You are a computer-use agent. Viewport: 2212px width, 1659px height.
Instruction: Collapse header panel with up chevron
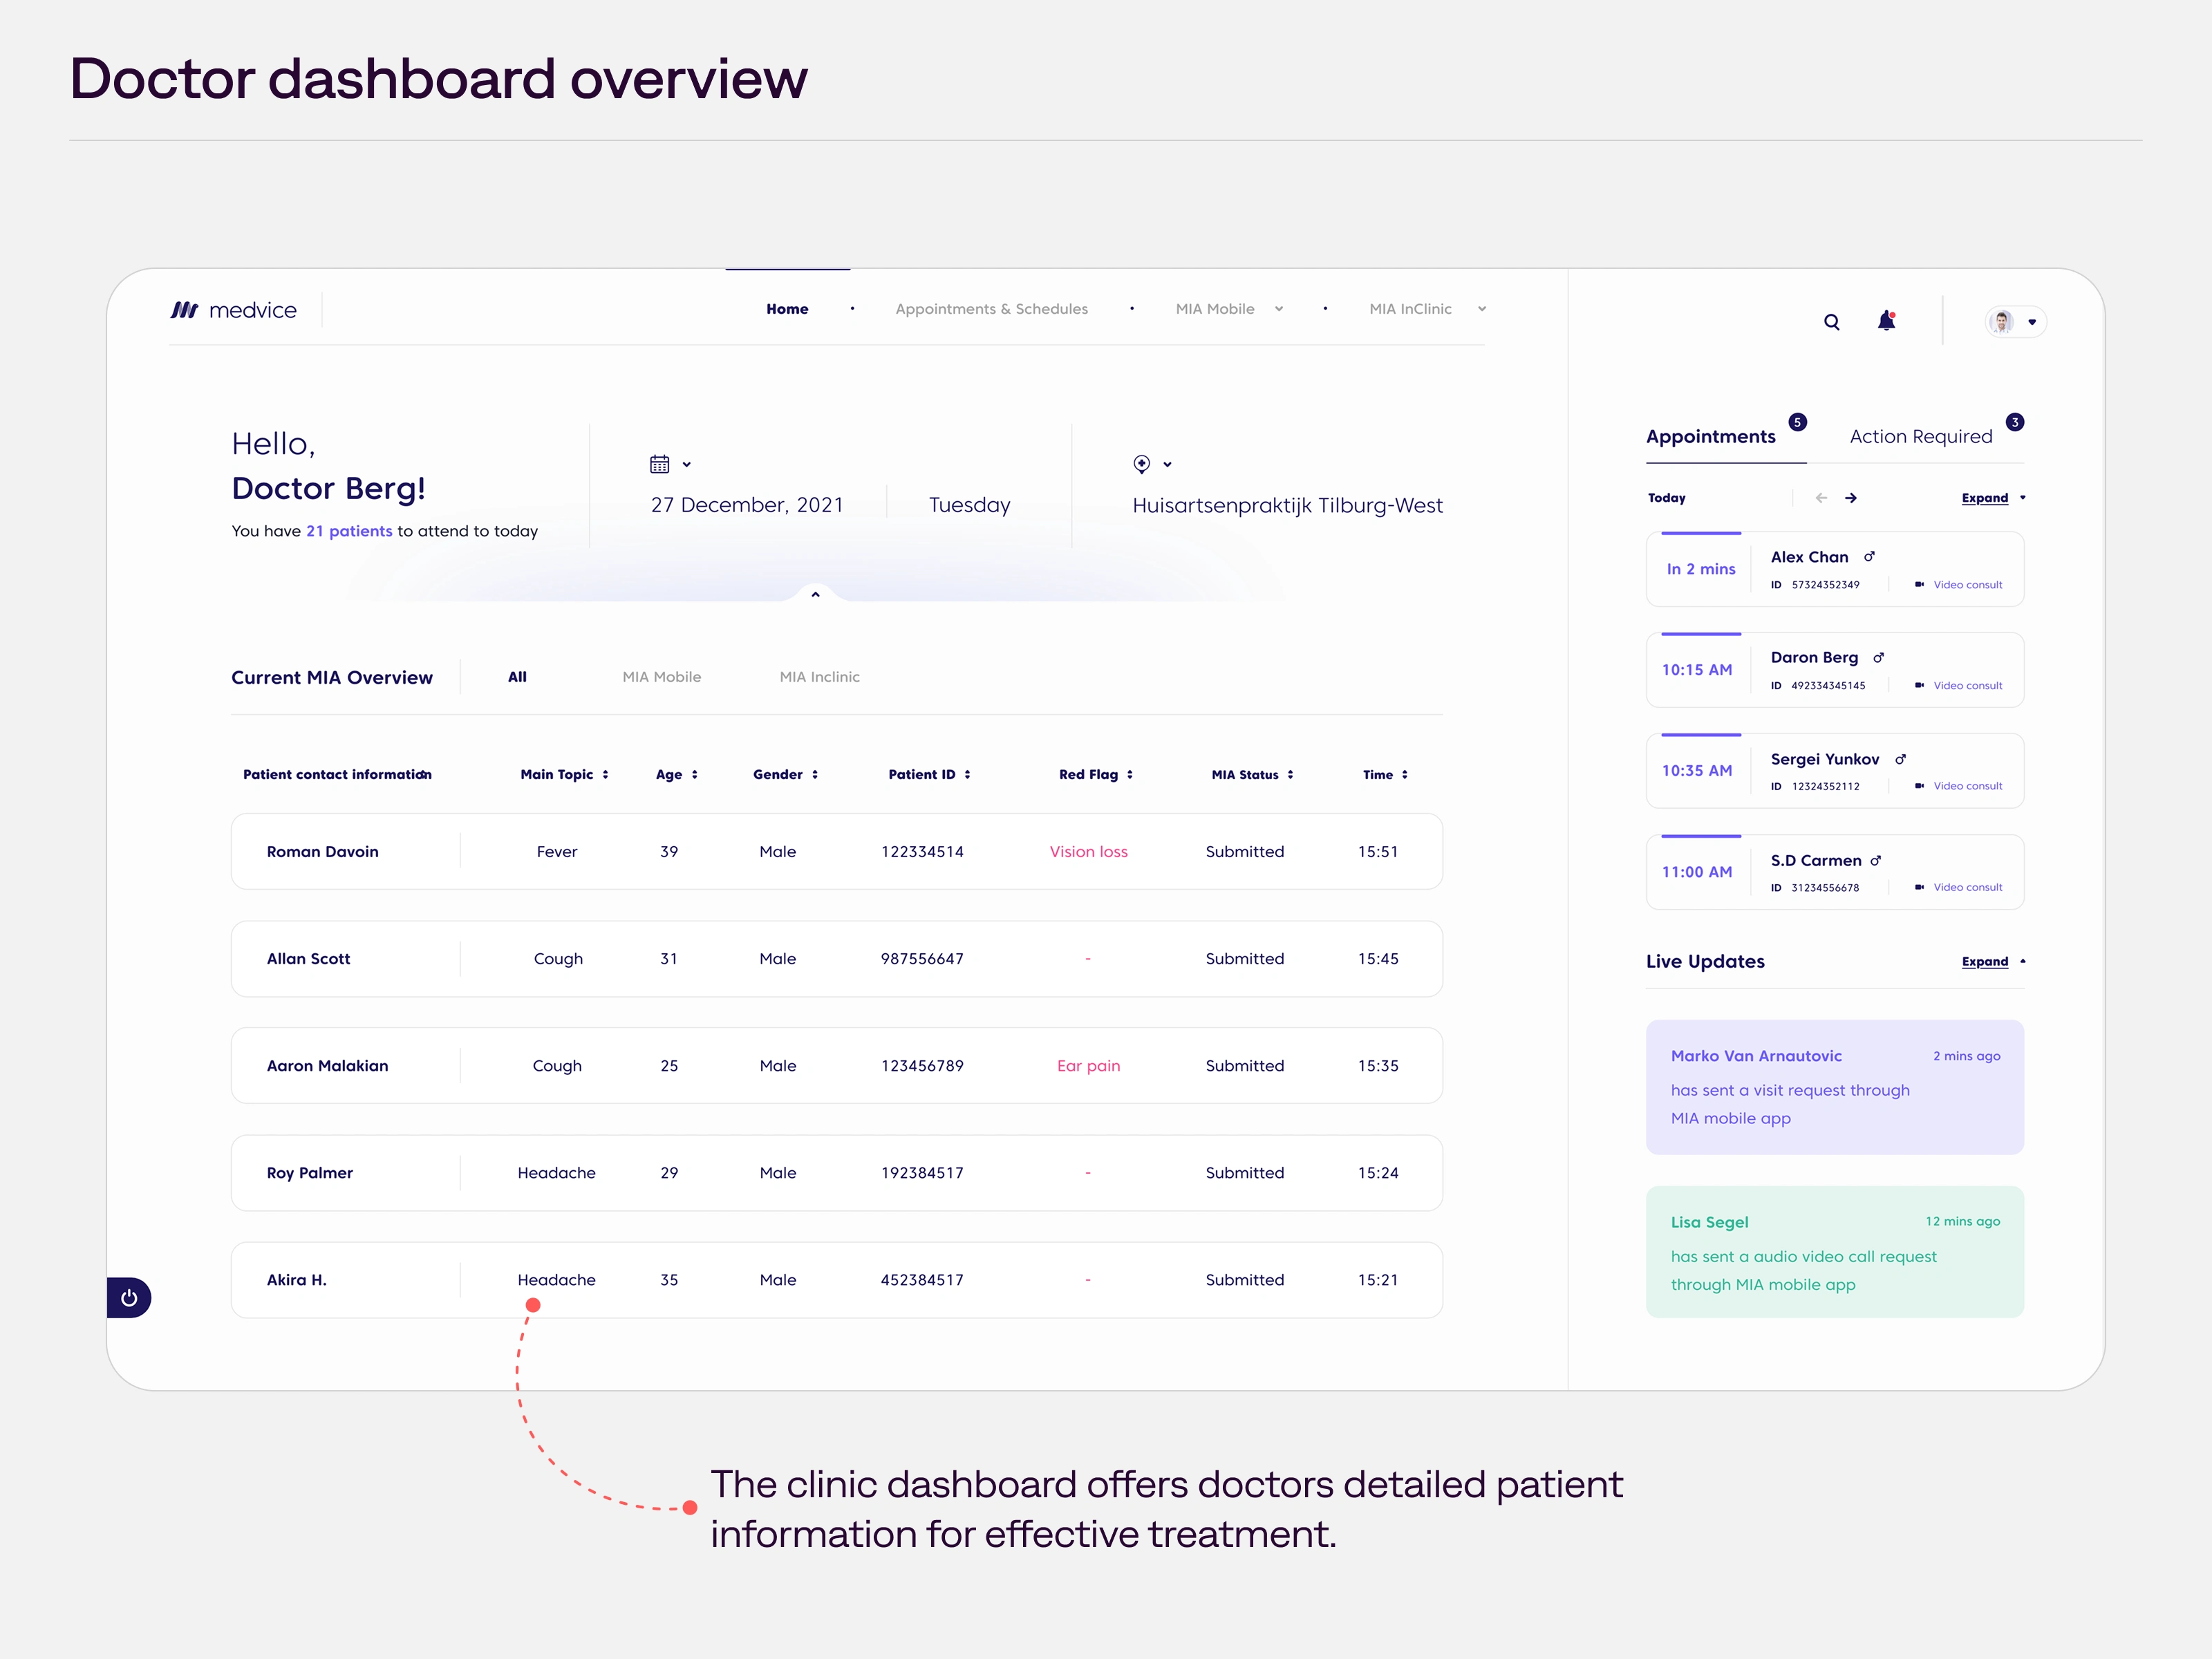815,594
